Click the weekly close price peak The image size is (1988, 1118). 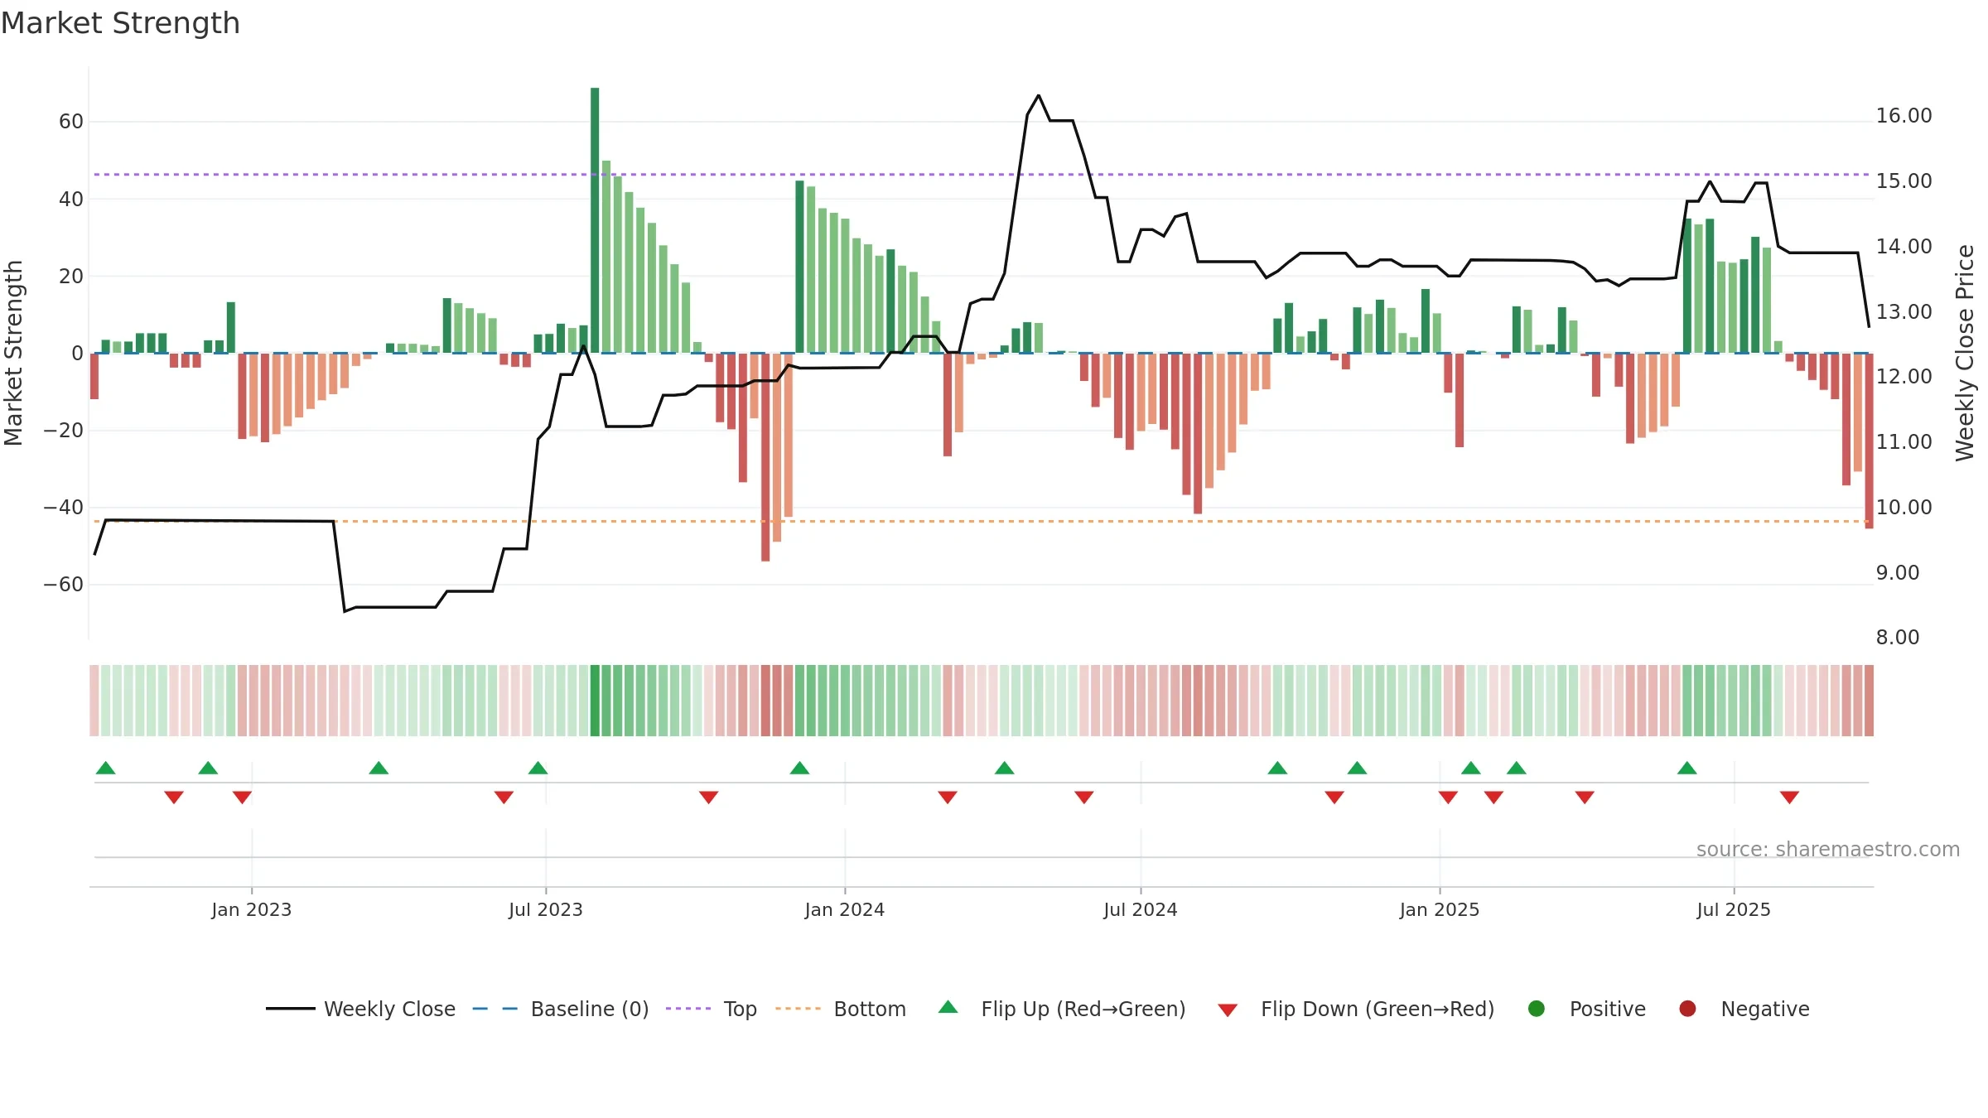[x=1039, y=96]
